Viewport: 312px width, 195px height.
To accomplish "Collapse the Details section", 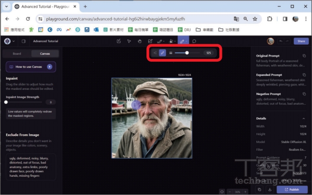I will [x=304, y=119].
